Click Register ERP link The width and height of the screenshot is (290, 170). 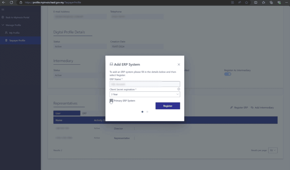[239, 107]
